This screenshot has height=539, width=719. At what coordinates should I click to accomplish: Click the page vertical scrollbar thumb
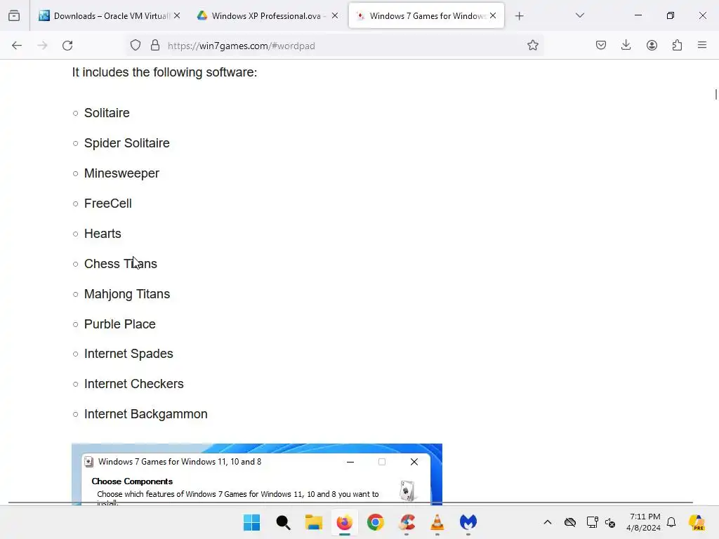point(715,94)
